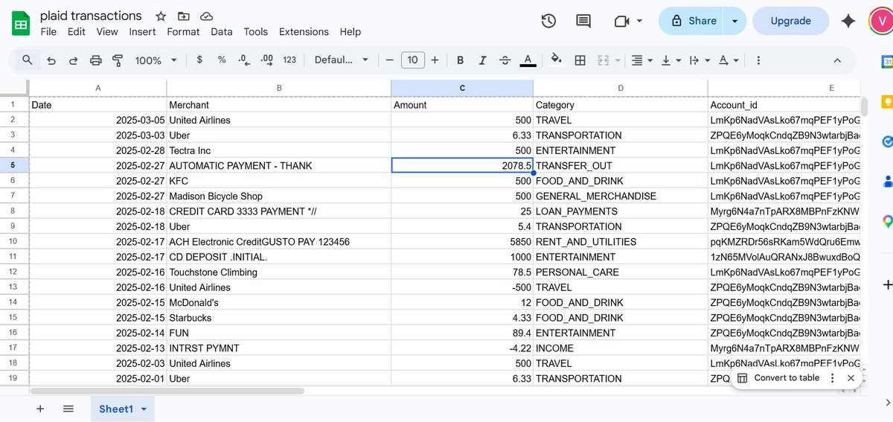The height and width of the screenshot is (422, 893).
Task: Check the cloud save status icon
Action: (x=207, y=16)
